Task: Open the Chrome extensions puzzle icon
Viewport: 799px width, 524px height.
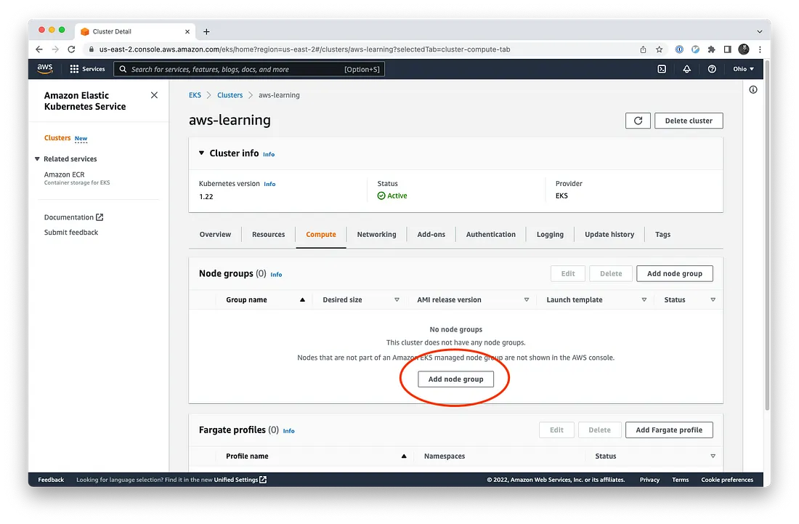Action: [x=711, y=49]
